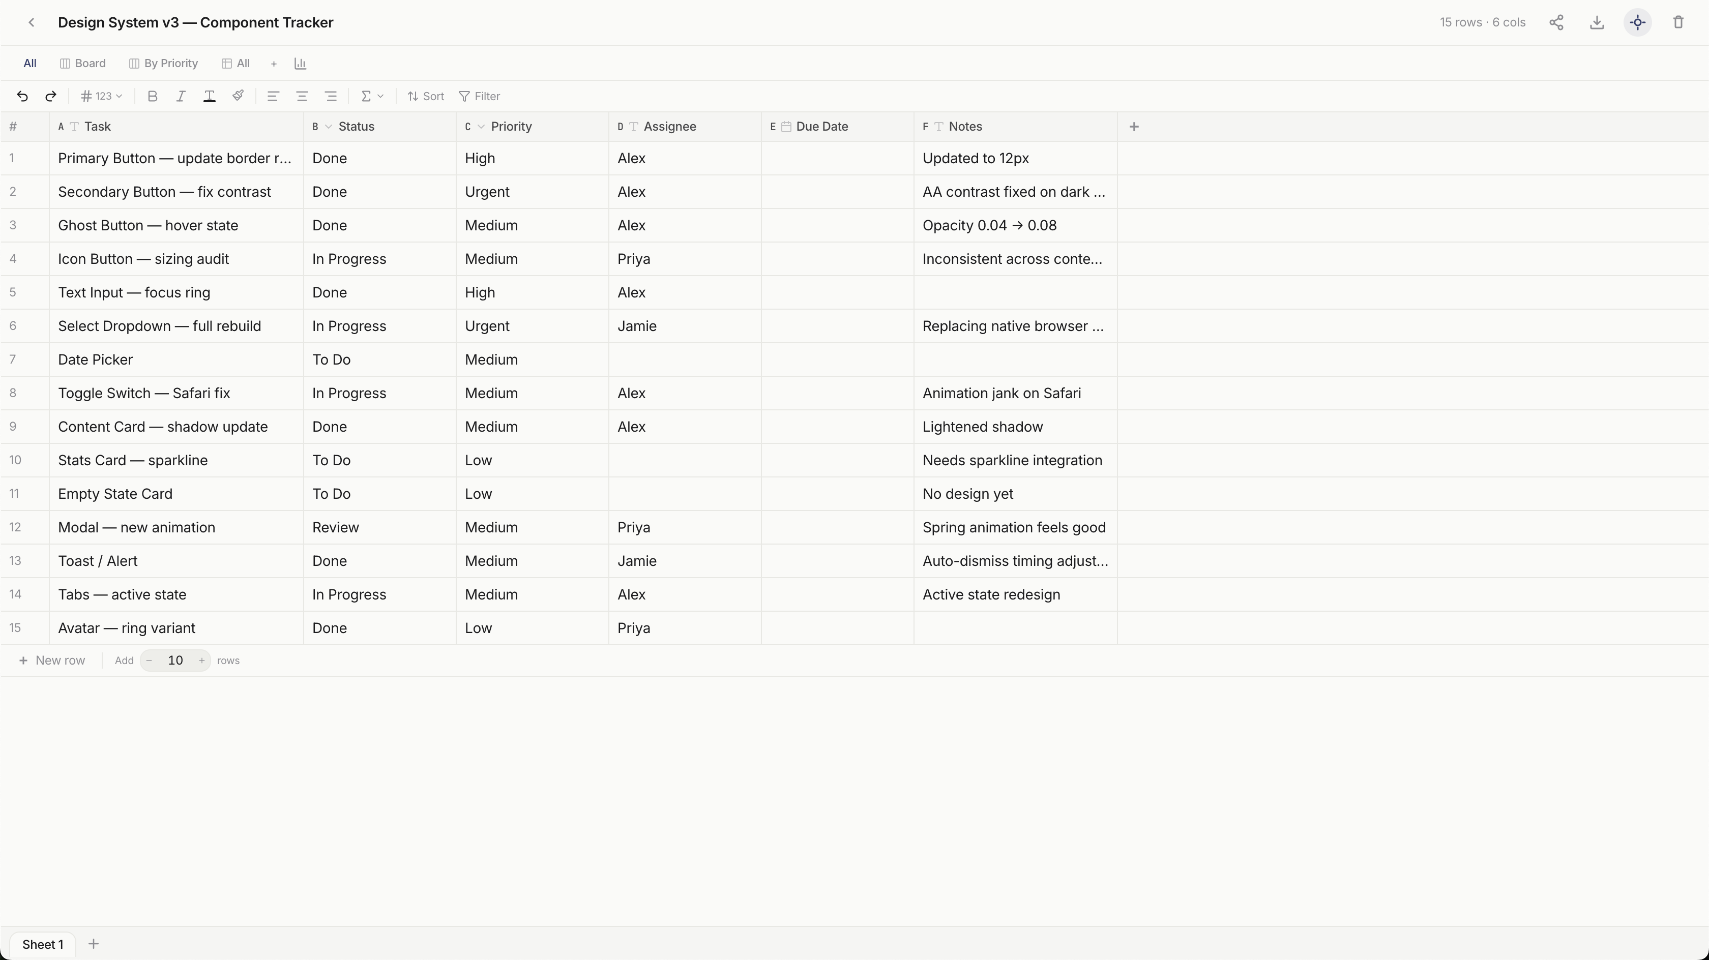The height and width of the screenshot is (960, 1709).
Task: Download the spreadsheet
Action: coord(1598,22)
